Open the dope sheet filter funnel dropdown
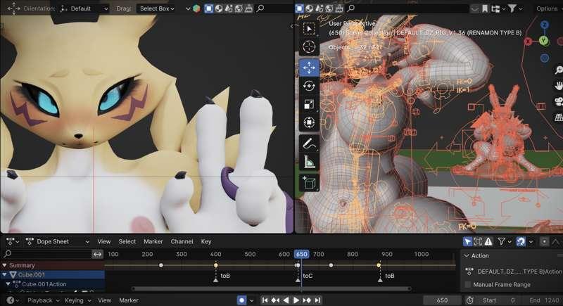This screenshot has height=306, width=563. coord(504,242)
